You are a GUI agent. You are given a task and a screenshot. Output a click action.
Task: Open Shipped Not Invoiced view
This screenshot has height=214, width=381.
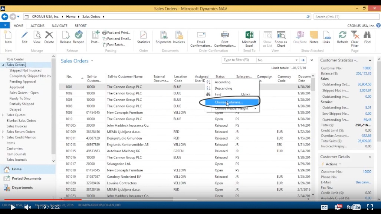click(x=25, y=70)
